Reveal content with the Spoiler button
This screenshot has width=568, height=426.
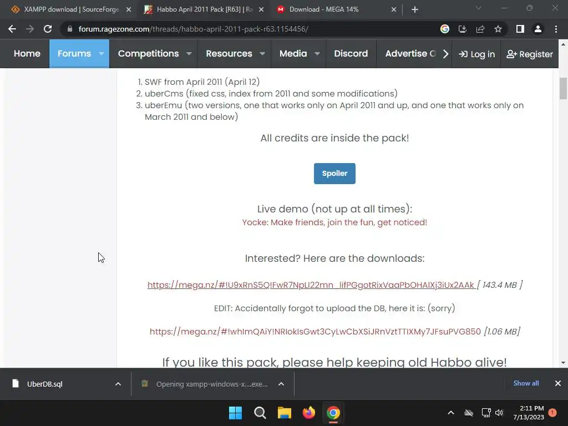pyautogui.click(x=334, y=174)
